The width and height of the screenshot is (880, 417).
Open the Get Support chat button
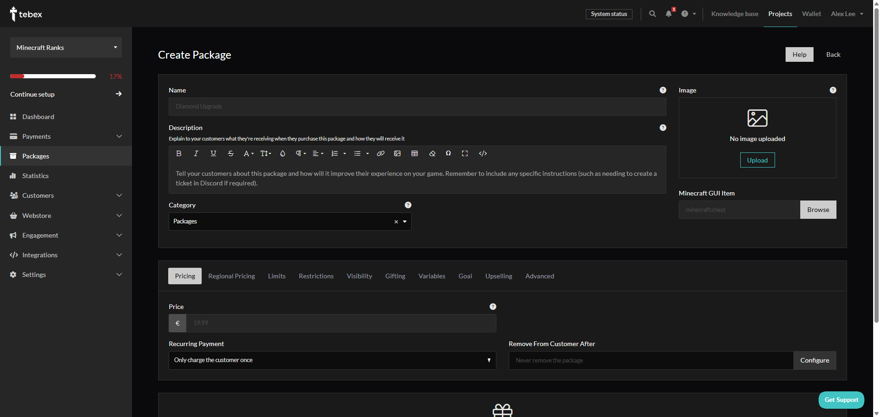click(x=841, y=400)
